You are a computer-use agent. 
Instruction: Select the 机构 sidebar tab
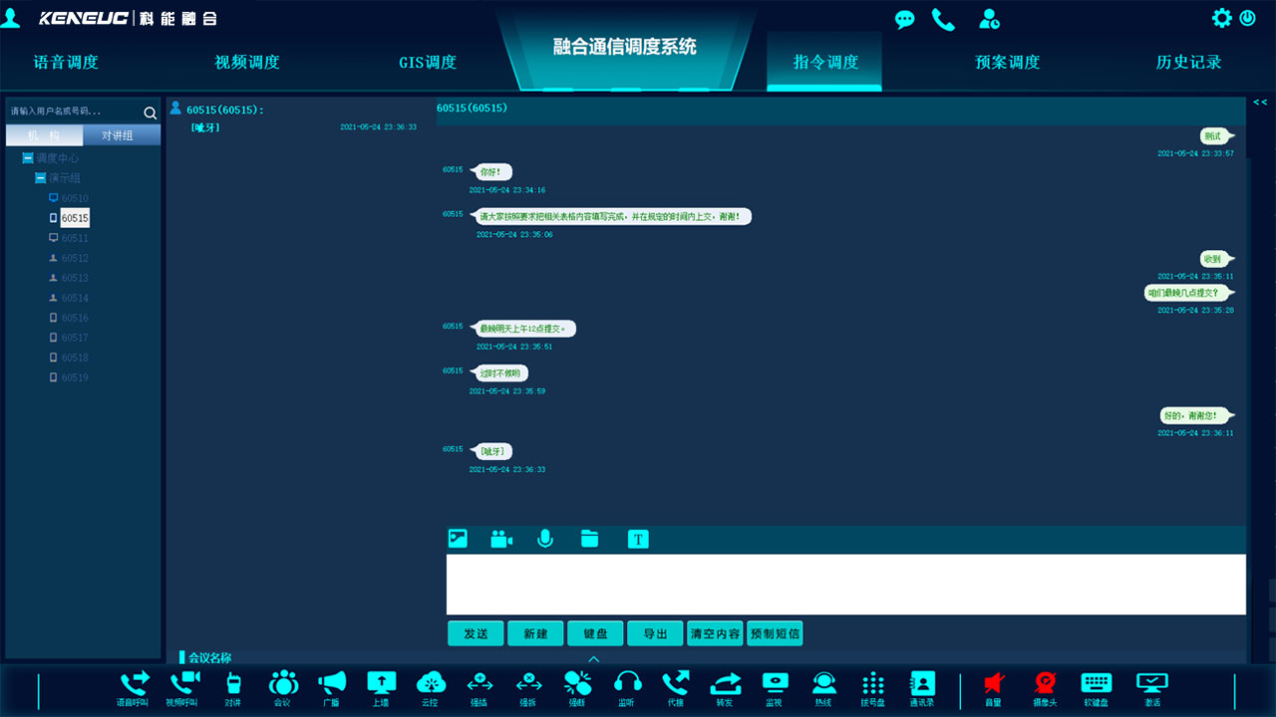pyautogui.click(x=44, y=135)
